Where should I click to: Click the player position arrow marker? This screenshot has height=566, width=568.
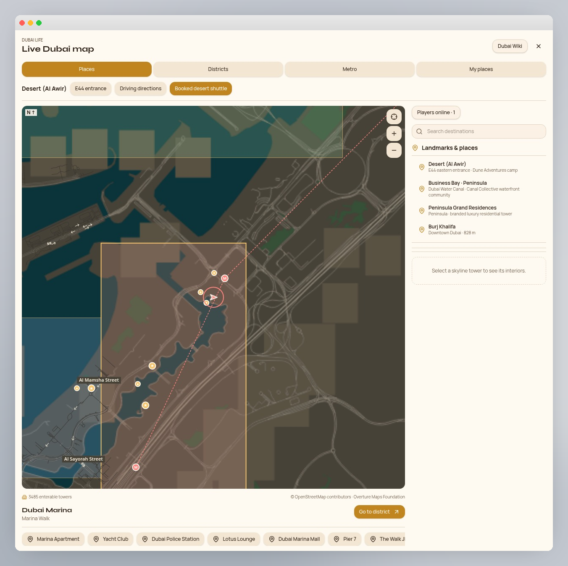pyautogui.click(x=213, y=297)
